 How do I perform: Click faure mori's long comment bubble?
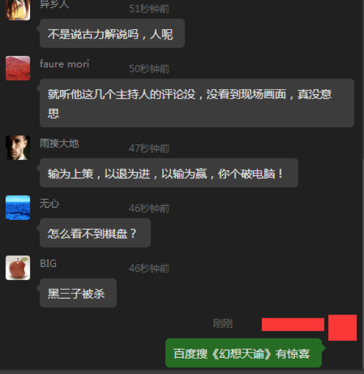click(x=197, y=103)
